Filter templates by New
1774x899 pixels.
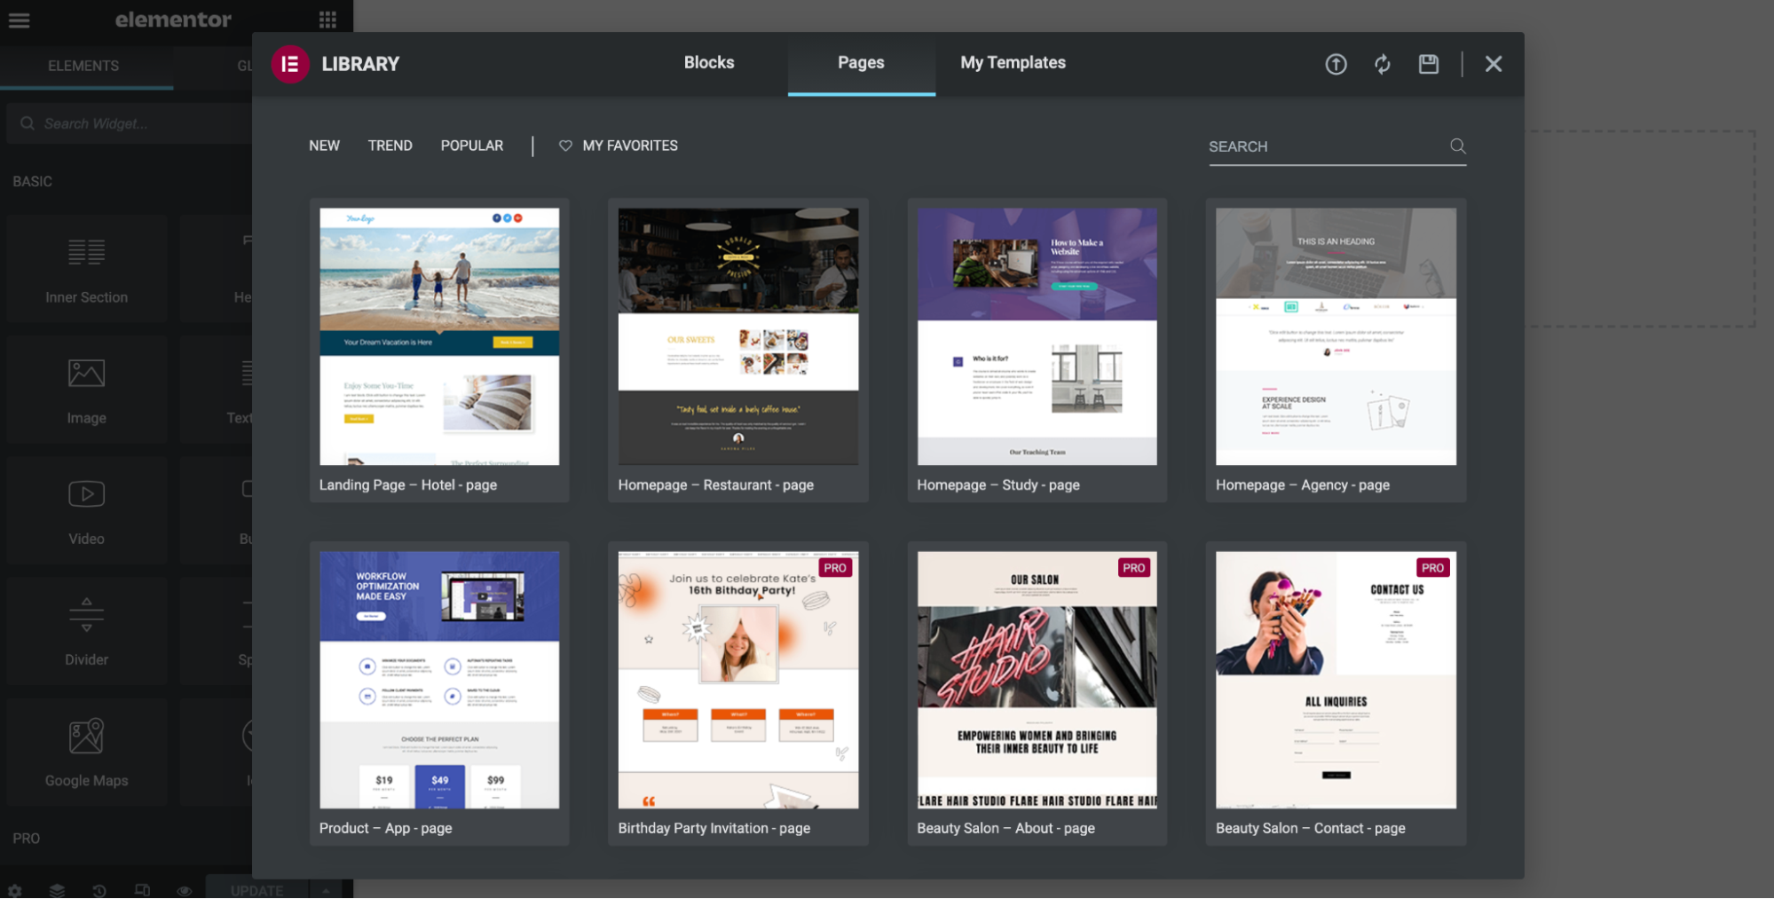point(324,146)
